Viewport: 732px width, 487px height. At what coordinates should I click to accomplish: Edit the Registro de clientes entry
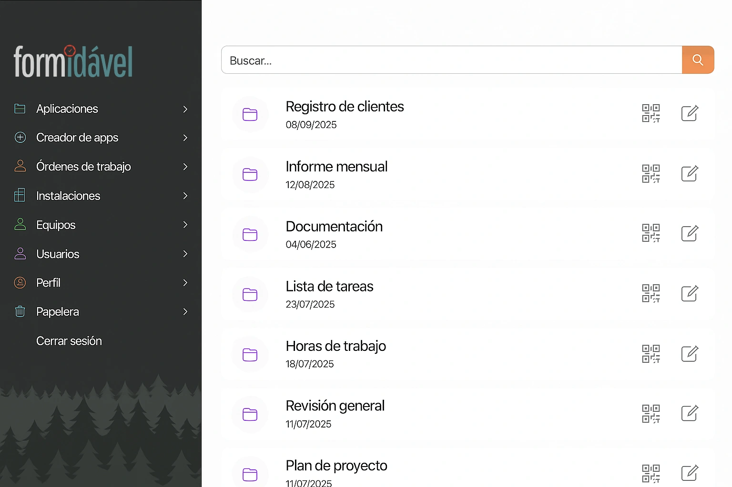pyautogui.click(x=690, y=113)
